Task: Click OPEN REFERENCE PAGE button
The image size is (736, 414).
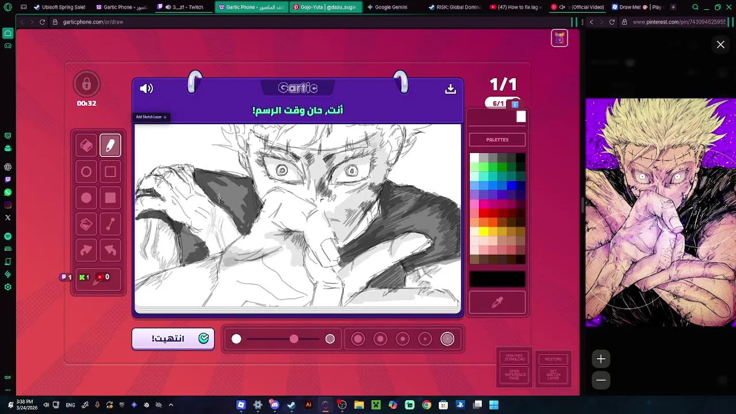Action: coord(515,375)
